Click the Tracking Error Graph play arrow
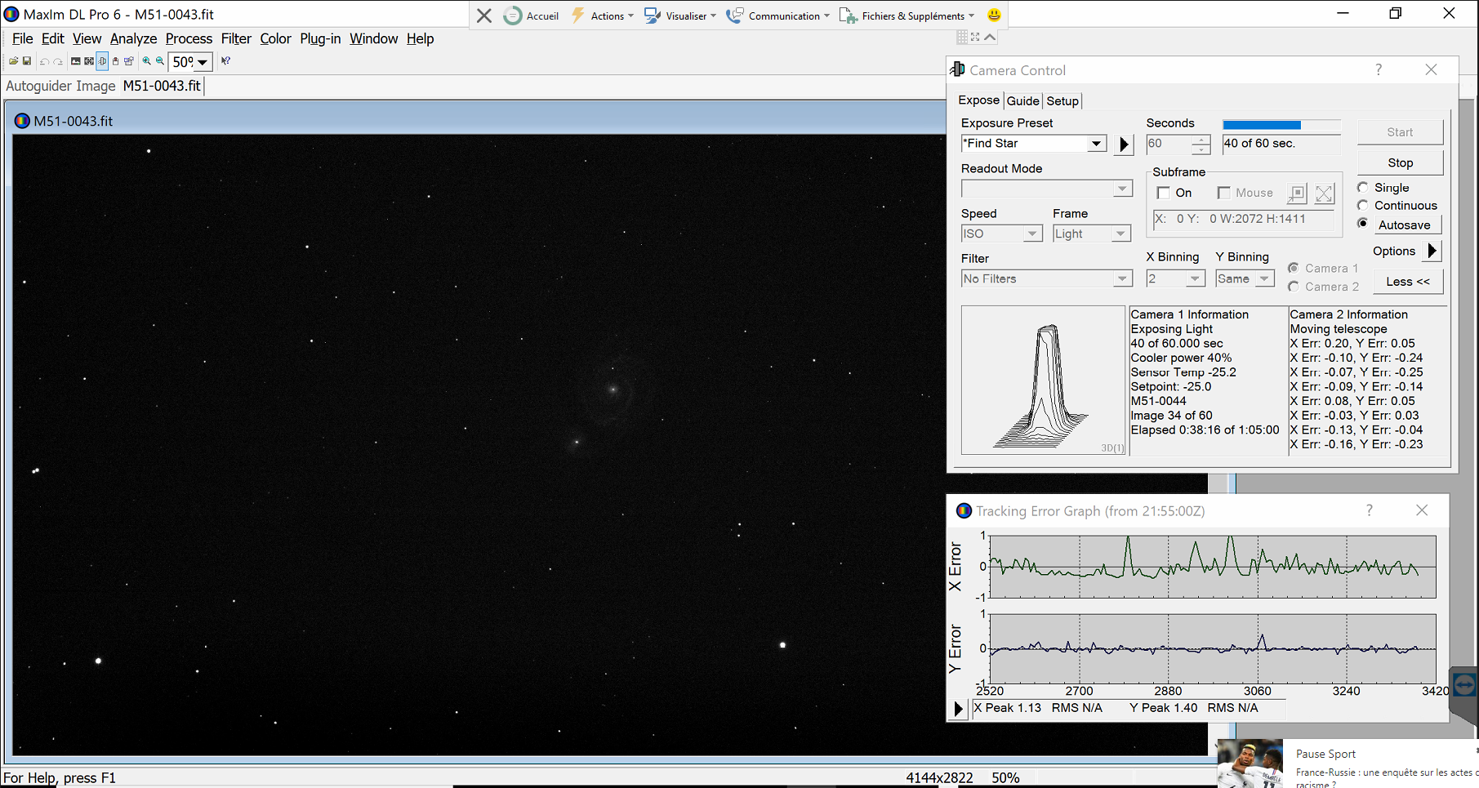1479x788 pixels. [x=959, y=709]
